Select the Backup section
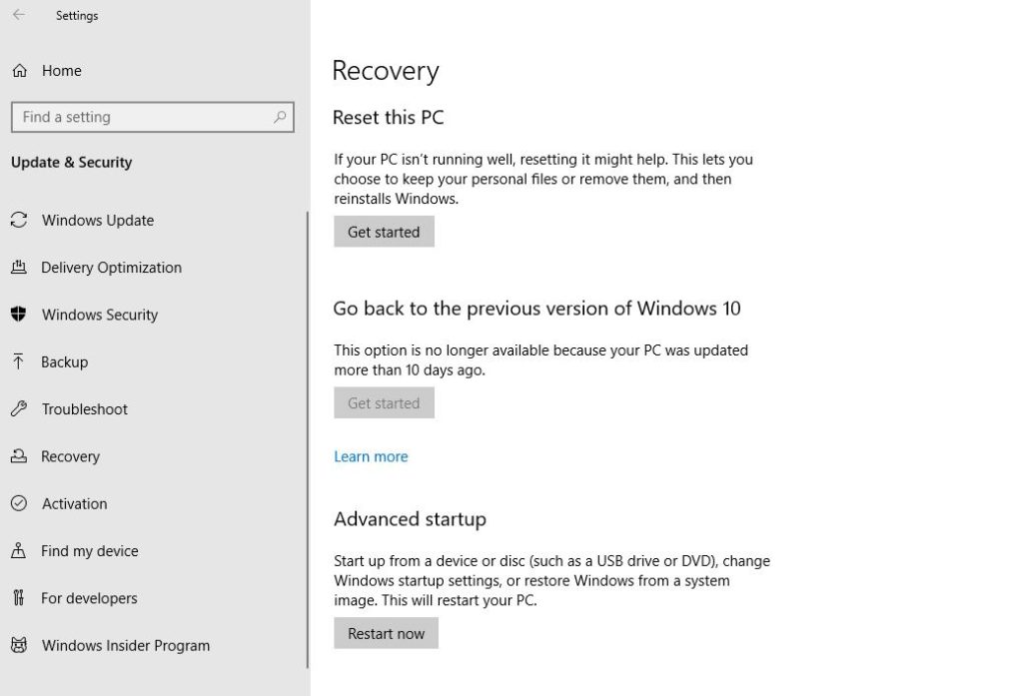 click(65, 362)
